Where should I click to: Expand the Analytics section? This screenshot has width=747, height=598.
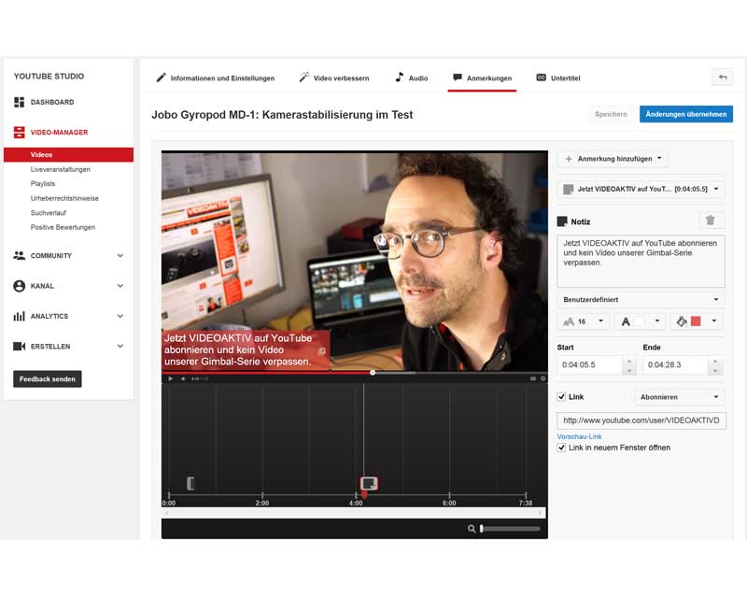coord(120,316)
